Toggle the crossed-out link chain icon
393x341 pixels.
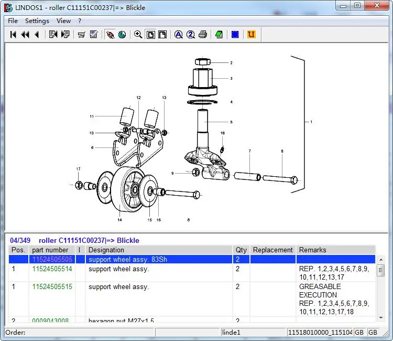(x=110, y=35)
